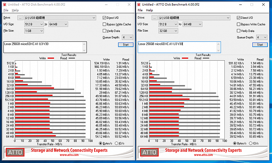Toggle Bypass Write Cache in left window
This screenshot has height=163, width=272.
(x=104, y=24)
